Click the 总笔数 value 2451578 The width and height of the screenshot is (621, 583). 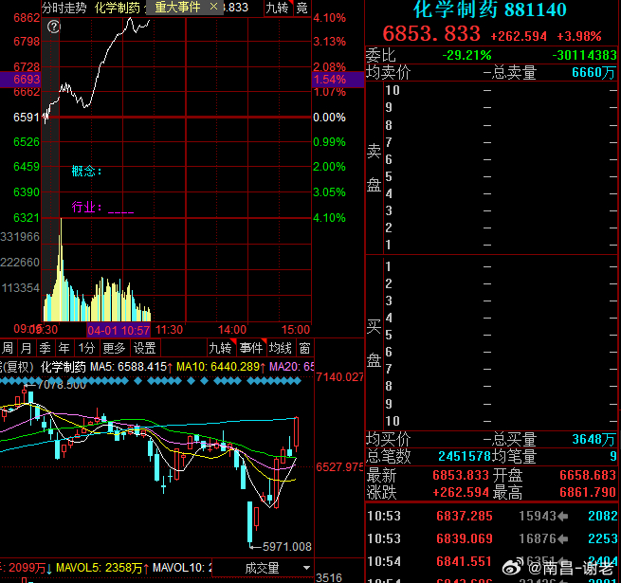click(465, 456)
